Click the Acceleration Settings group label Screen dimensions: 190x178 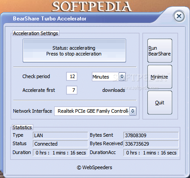coord(36,33)
